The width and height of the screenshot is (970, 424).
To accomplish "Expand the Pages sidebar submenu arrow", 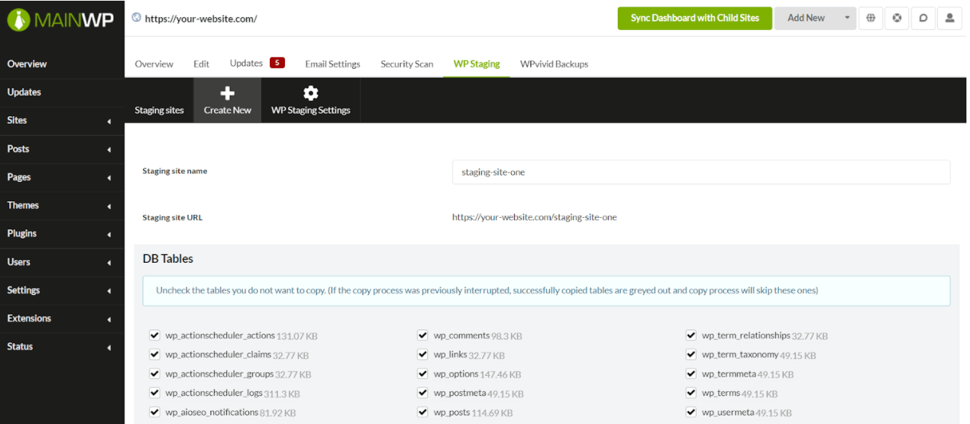I will tap(109, 178).
